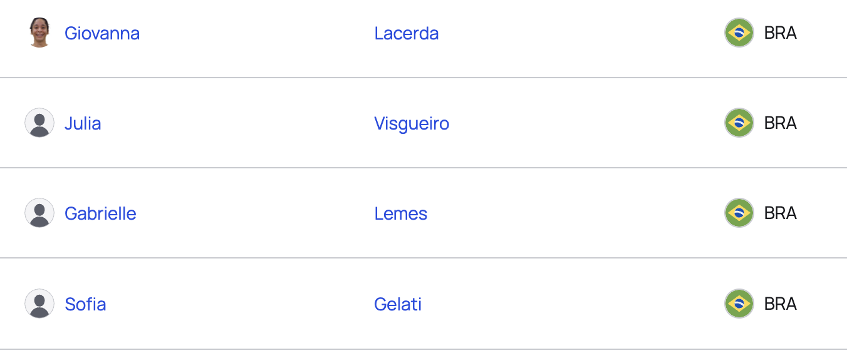847x358 pixels.
Task: Click the BRA label in Julia's row
Action: pyautogui.click(x=781, y=123)
